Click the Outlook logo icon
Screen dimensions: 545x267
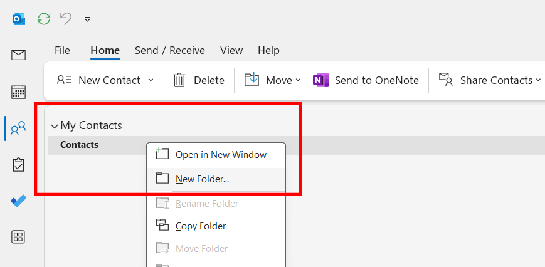[18, 19]
